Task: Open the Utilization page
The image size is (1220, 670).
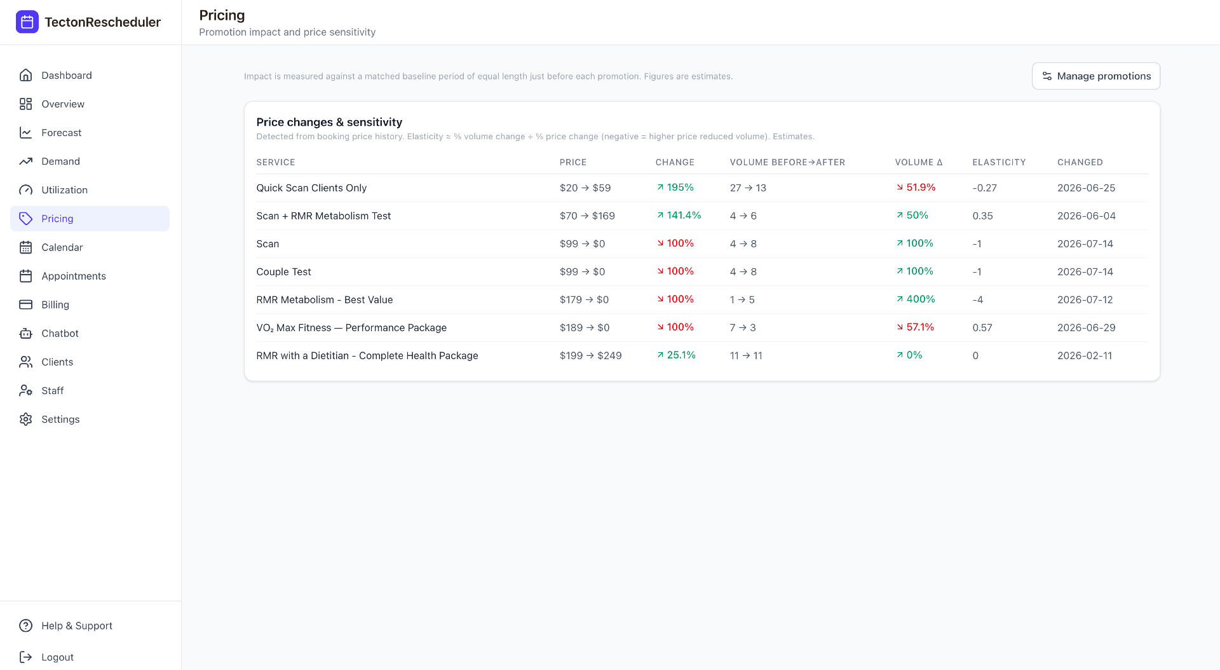Action: click(90, 189)
